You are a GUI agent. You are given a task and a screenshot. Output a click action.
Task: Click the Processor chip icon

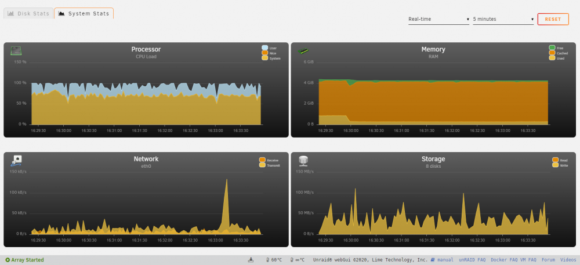(16, 51)
